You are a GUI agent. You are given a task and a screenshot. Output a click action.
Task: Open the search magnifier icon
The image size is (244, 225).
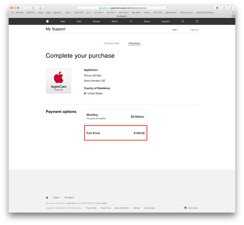pos(183,21)
